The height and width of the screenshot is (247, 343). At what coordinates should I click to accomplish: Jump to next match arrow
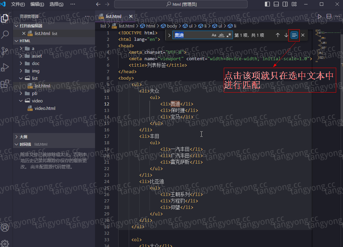[286, 35]
